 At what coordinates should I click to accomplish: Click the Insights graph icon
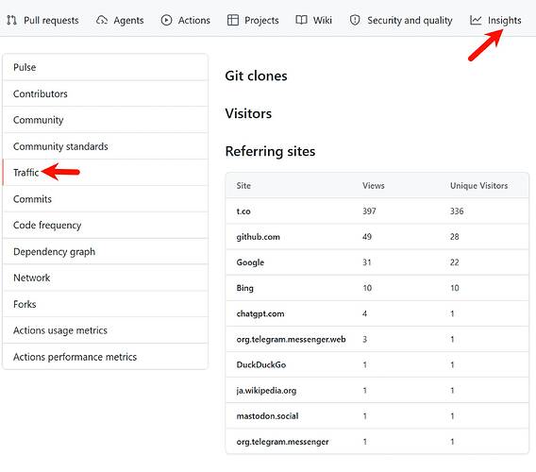pyautogui.click(x=476, y=20)
